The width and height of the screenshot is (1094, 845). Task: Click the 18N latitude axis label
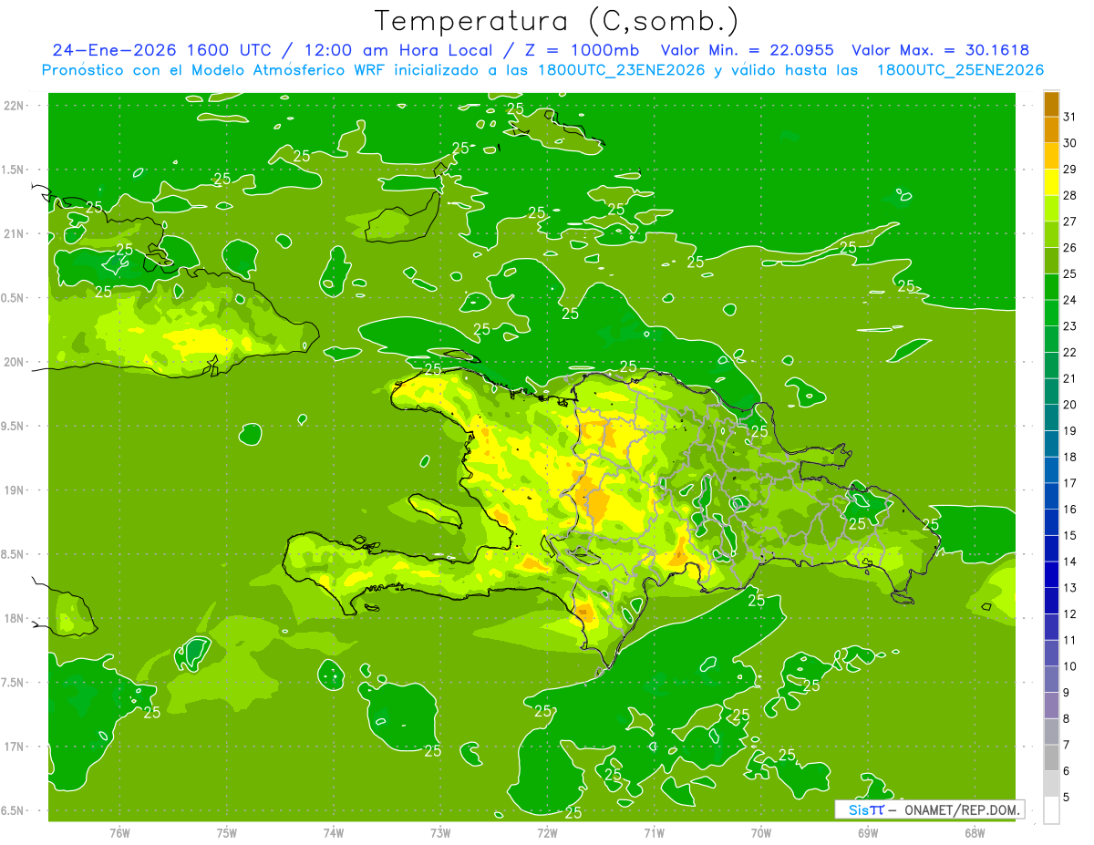pos(15,619)
